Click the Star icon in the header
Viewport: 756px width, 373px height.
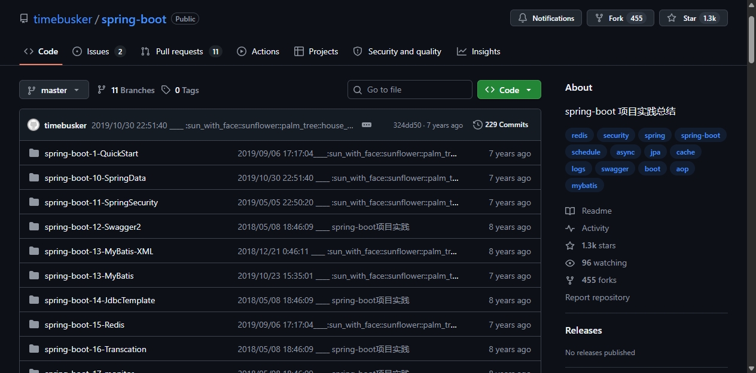point(672,19)
